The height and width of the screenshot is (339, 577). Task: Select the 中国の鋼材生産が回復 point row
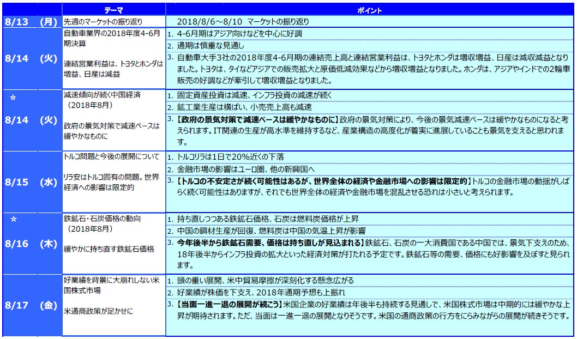(x=272, y=231)
